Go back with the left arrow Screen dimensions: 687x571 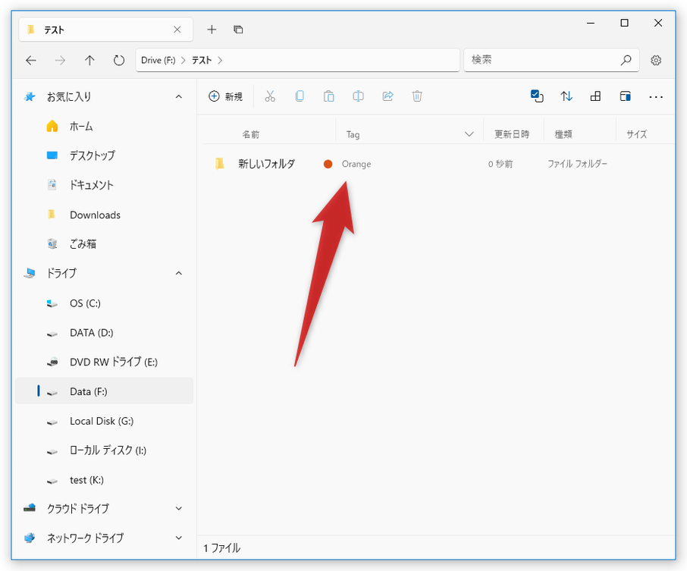tap(30, 61)
